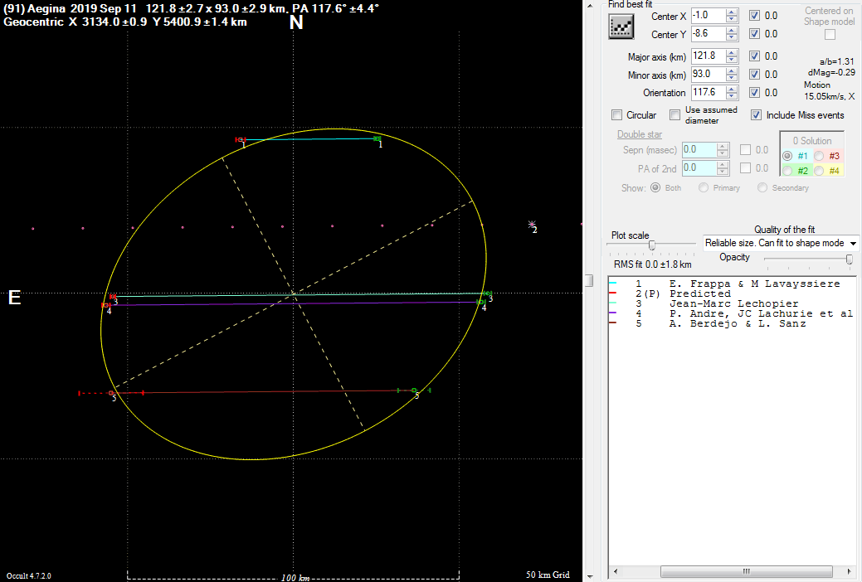Click the Find best fit graph button

621,27
